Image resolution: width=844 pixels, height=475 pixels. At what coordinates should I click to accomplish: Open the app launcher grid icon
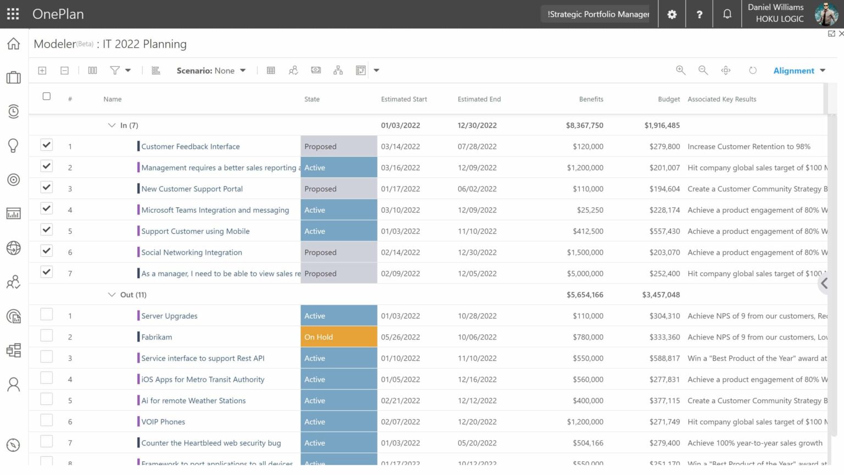(x=13, y=14)
